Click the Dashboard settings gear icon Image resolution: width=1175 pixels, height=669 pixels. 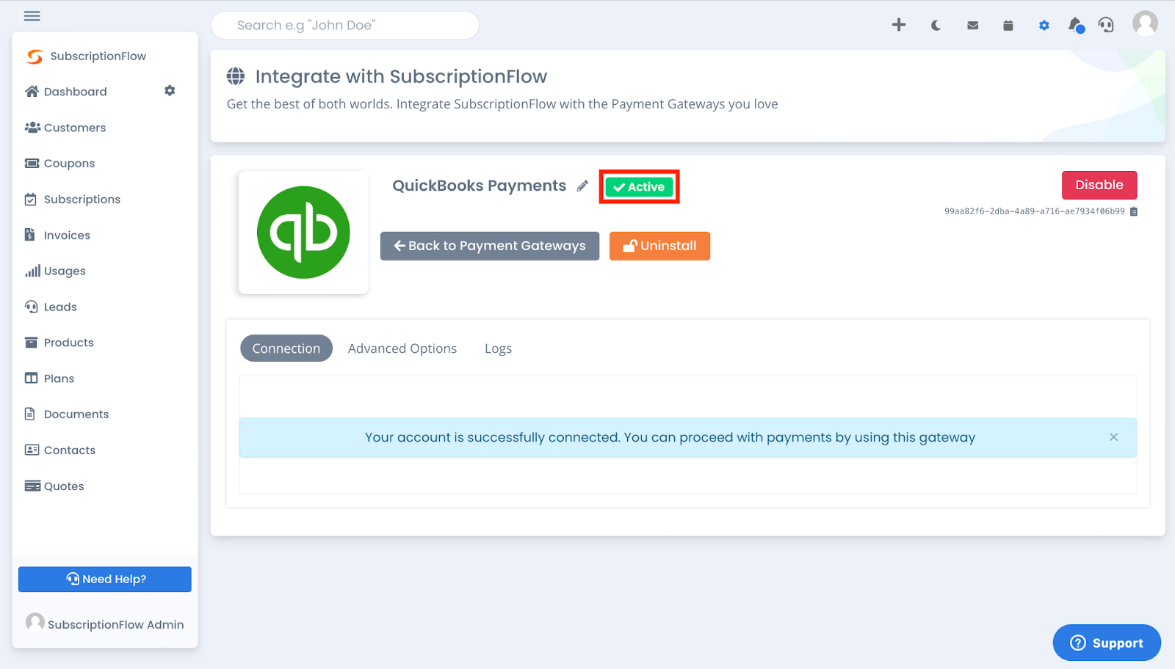pos(170,91)
